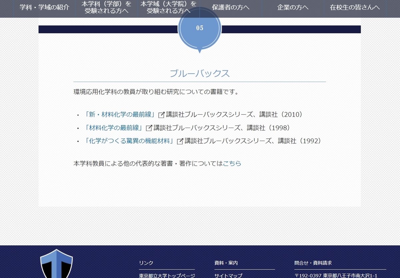Click the 環境応用化学科の教員 description sentence
Viewport: 400px width, 278px height.
pos(156,92)
